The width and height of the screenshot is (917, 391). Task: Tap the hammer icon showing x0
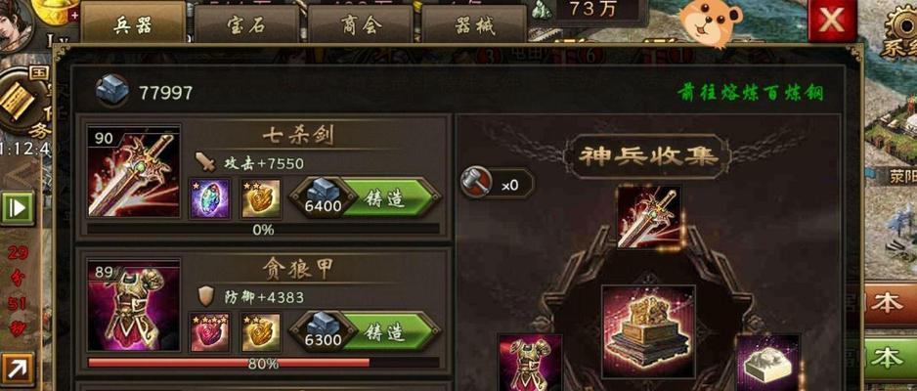(x=473, y=183)
